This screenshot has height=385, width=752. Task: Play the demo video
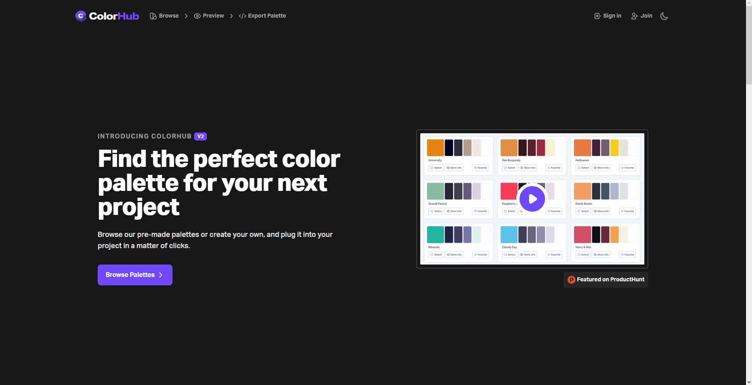click(x=532, y=199)
